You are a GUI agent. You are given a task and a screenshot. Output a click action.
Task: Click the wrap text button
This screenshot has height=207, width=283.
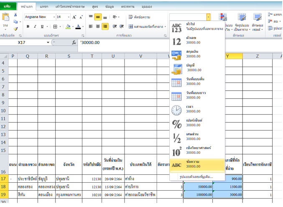[x=139, y=17]
